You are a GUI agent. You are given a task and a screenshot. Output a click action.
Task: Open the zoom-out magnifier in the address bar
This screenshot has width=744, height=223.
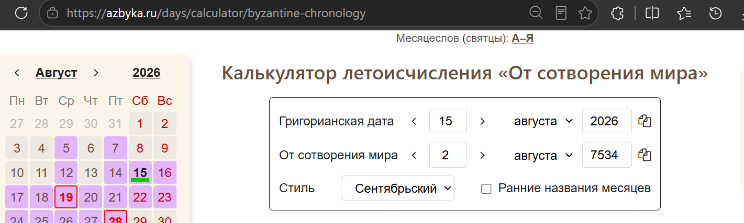click(536, 13)
